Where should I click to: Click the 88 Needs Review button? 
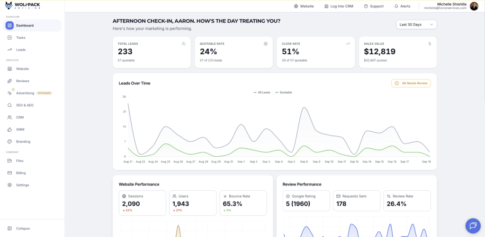pos(411,83)
